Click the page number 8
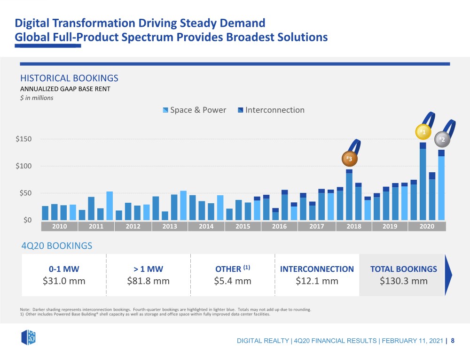This screenshot has height=352, width=470. coord(453,341)
